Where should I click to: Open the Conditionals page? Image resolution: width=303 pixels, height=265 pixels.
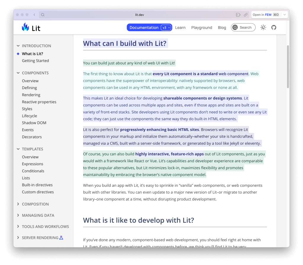tap(33, 171)
